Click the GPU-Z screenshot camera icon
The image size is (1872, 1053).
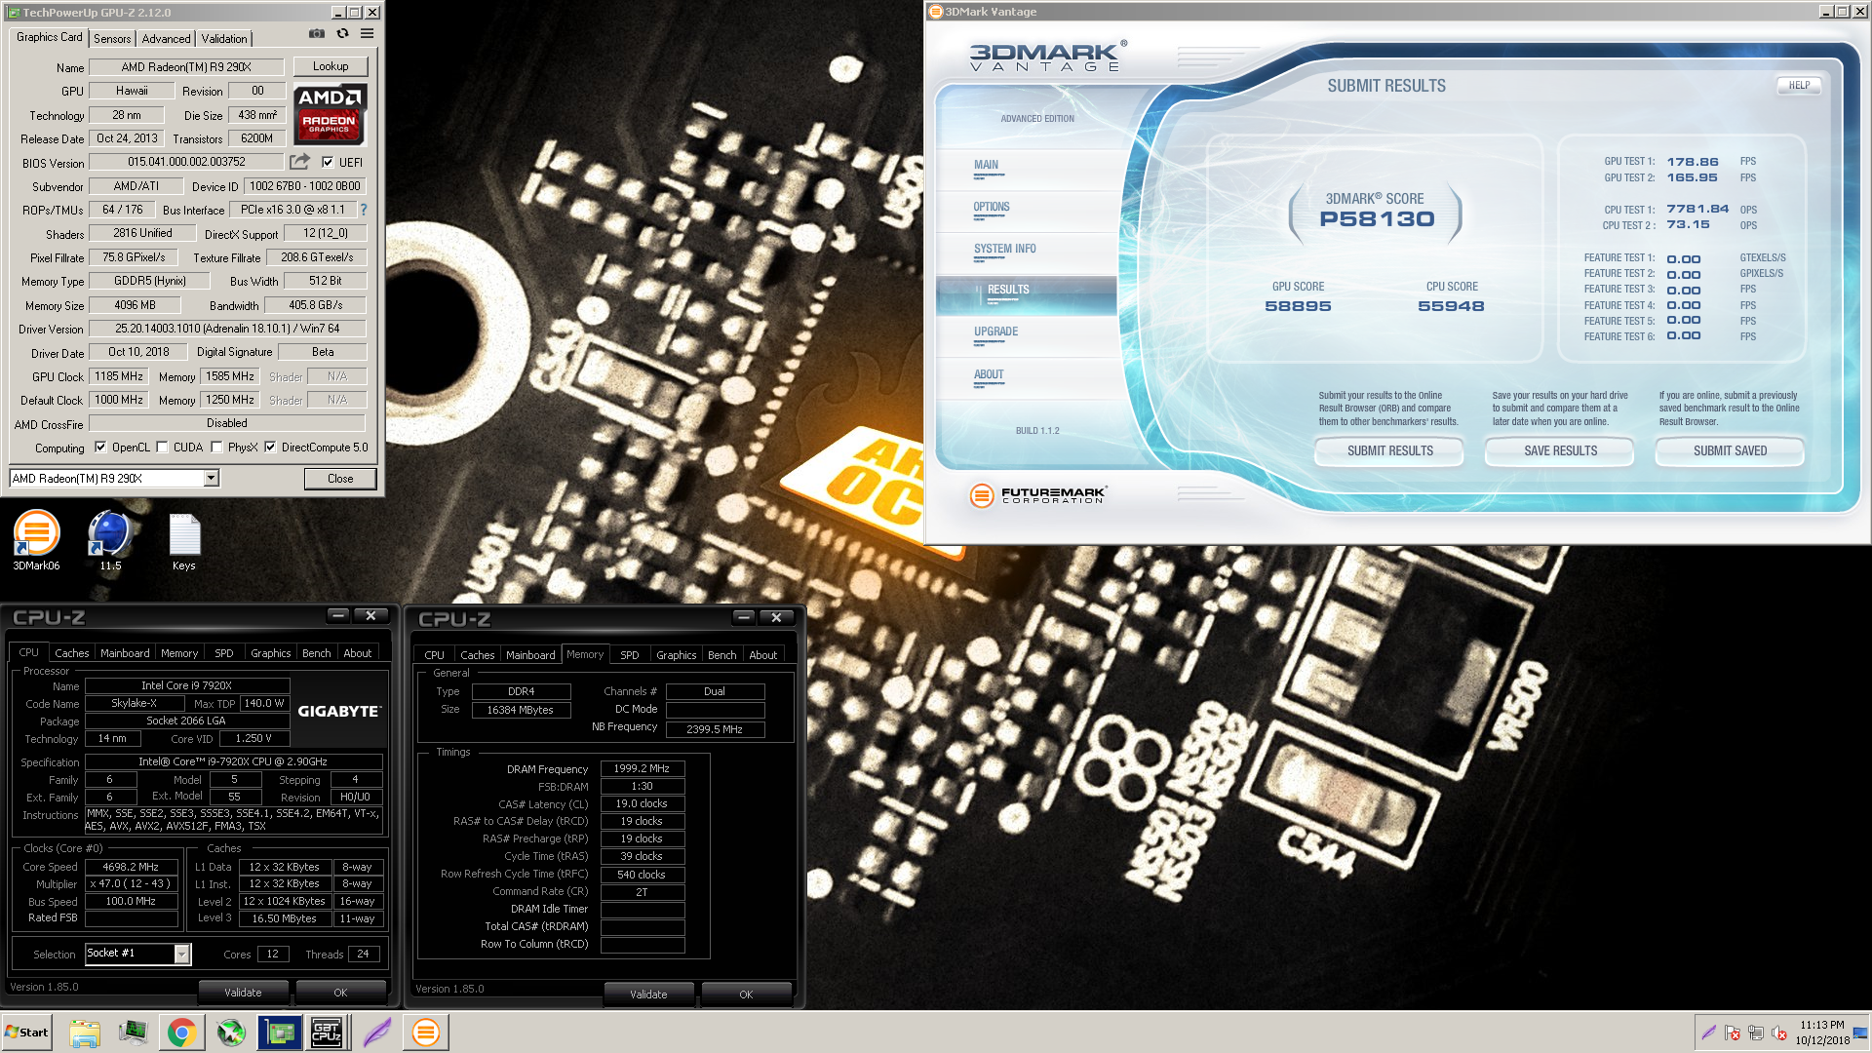click(317, 33)
